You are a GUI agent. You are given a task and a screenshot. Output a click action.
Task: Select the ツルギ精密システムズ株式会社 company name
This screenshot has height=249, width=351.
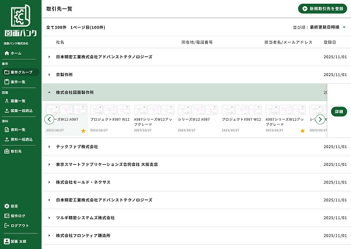(x=86, y=217)
